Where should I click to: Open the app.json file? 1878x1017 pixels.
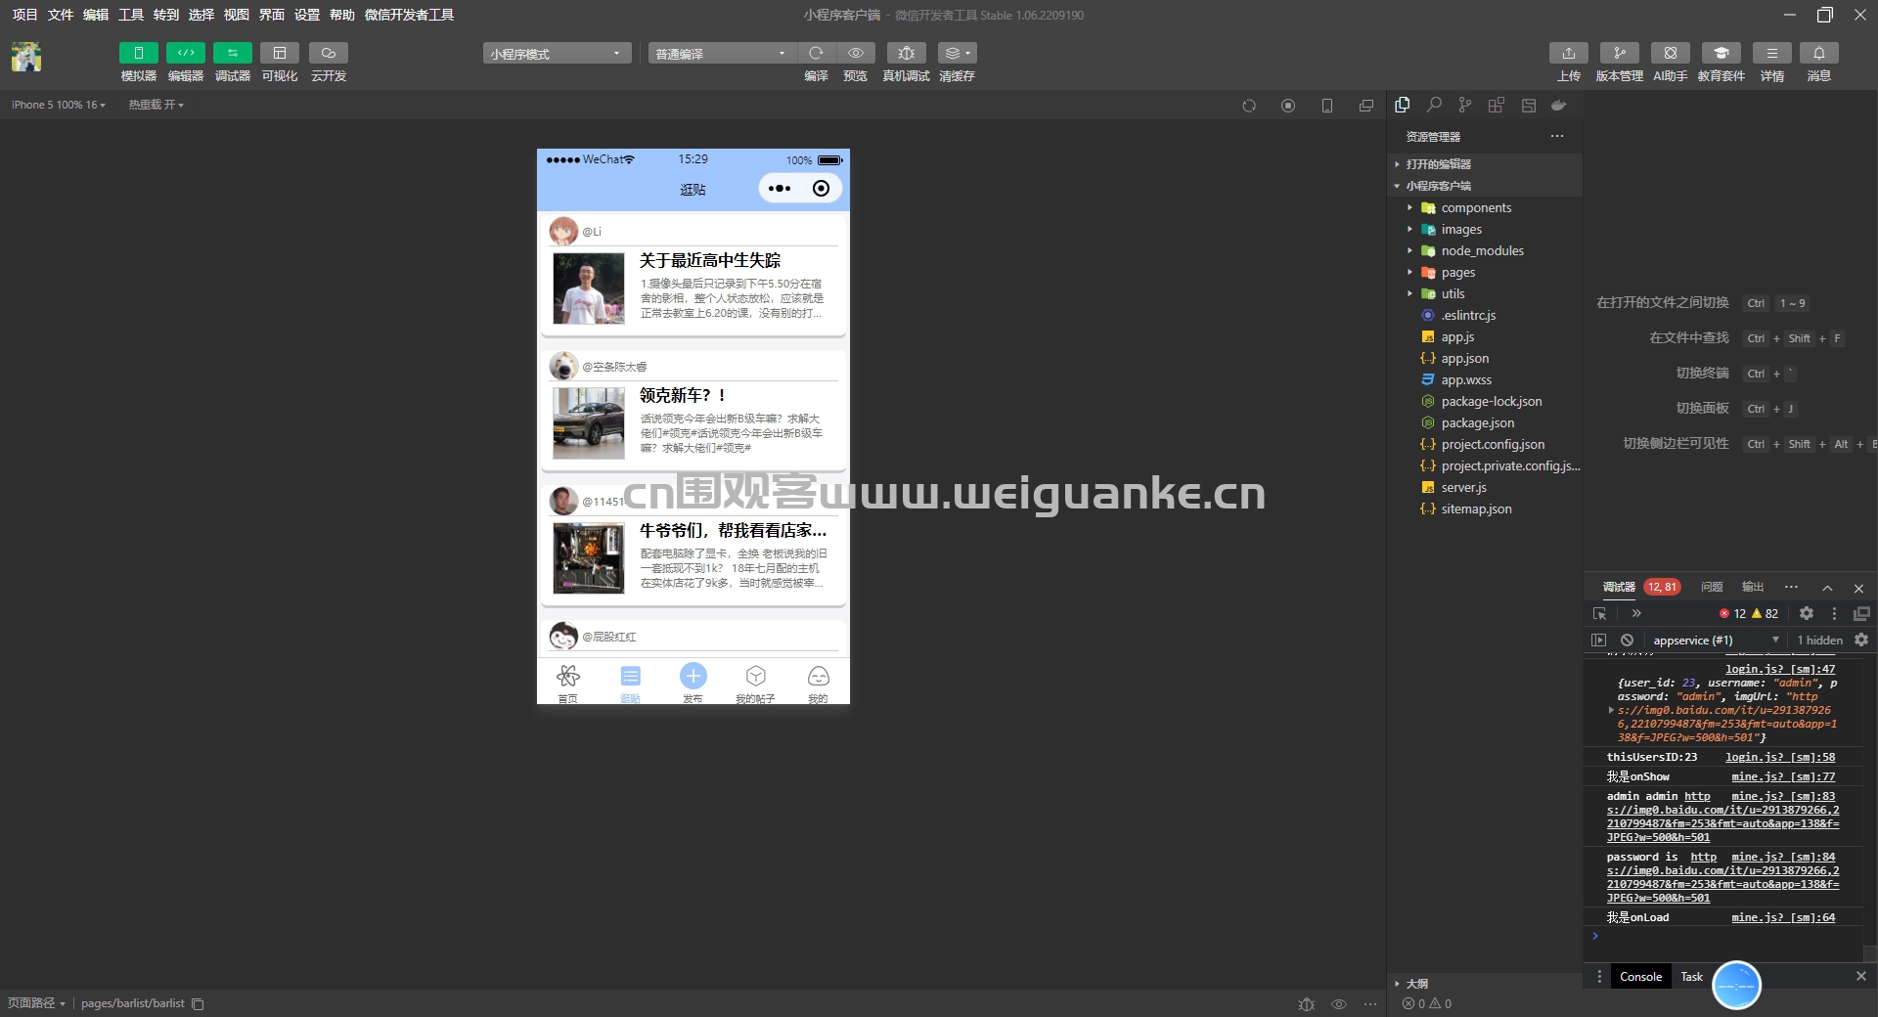1485,358
